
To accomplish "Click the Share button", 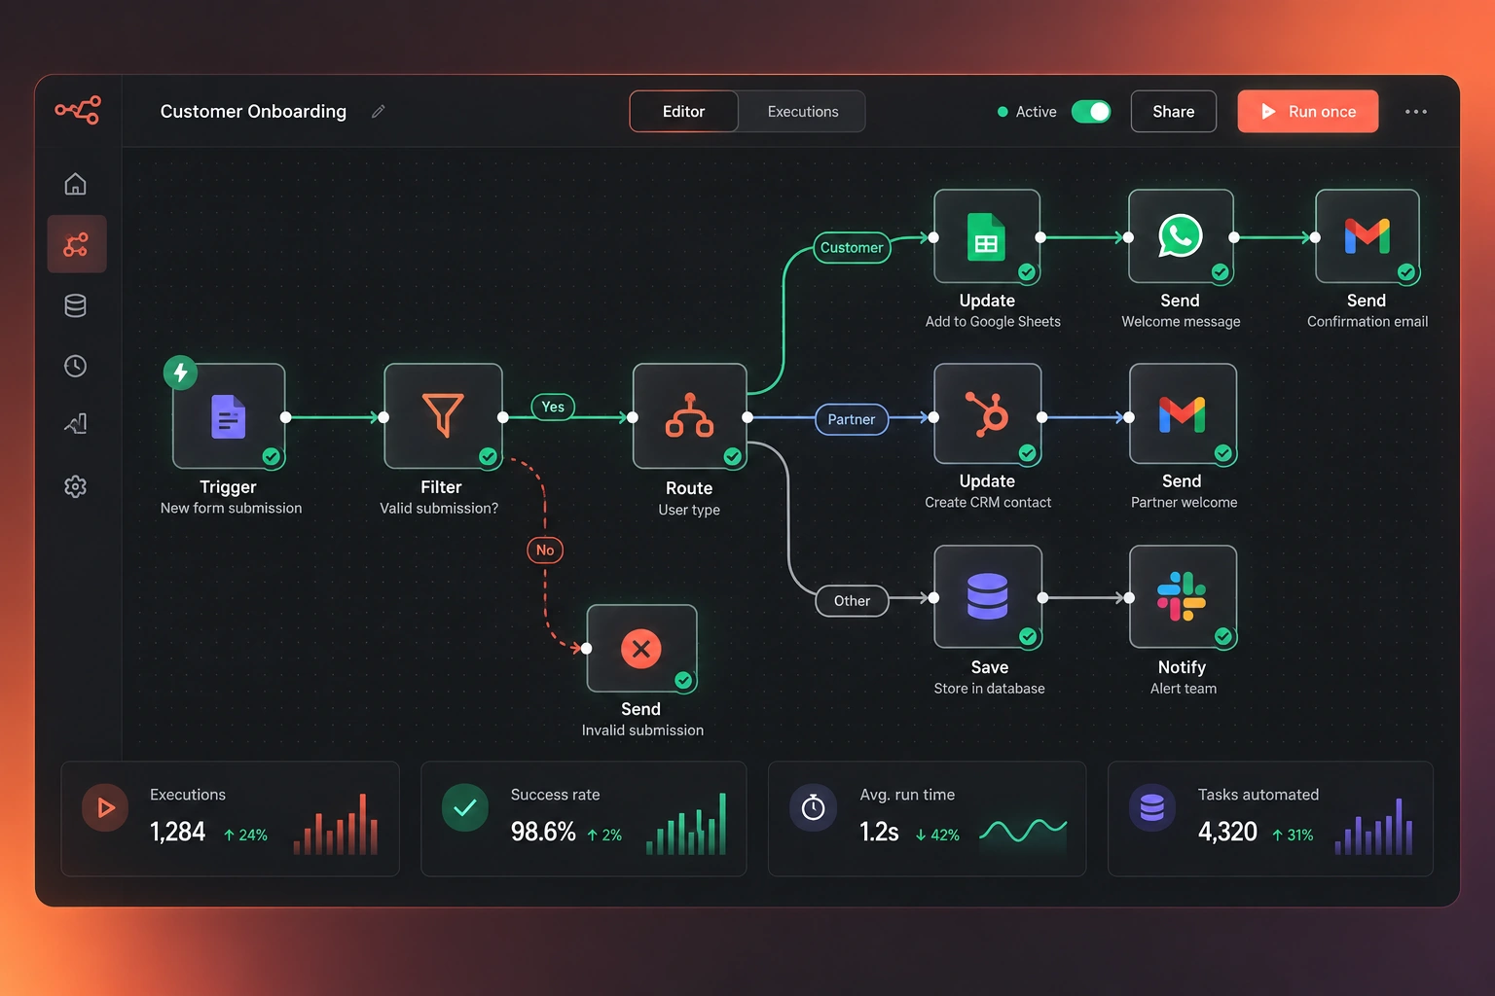I will tap(1173, 112).
